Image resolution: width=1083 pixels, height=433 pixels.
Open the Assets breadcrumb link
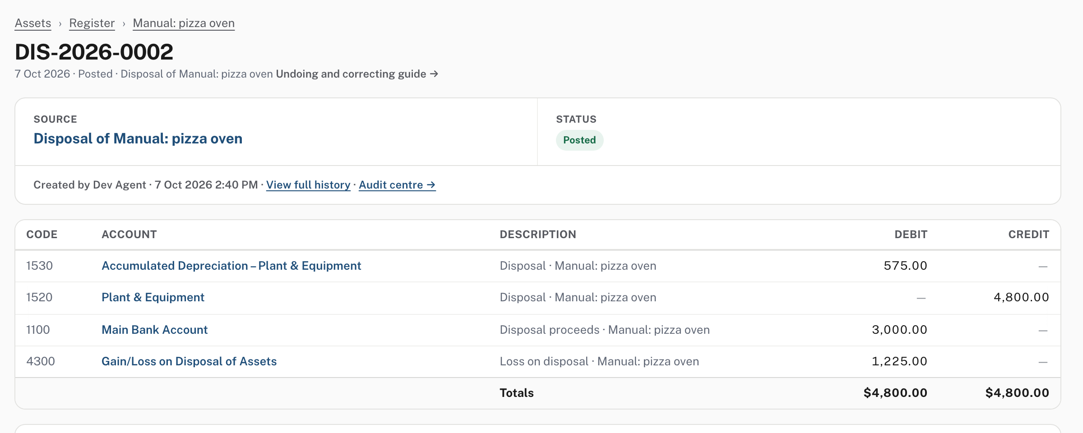(33, 23)
